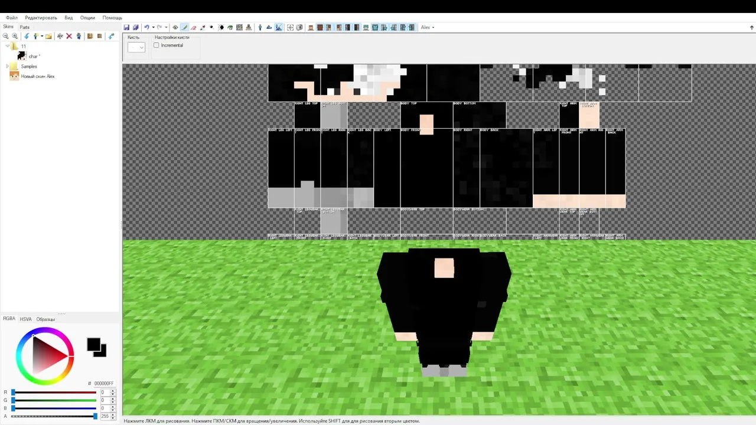The image size is (756, 425).
Task: Click the Undo arrow icon
Action: [x=146, y=27]
